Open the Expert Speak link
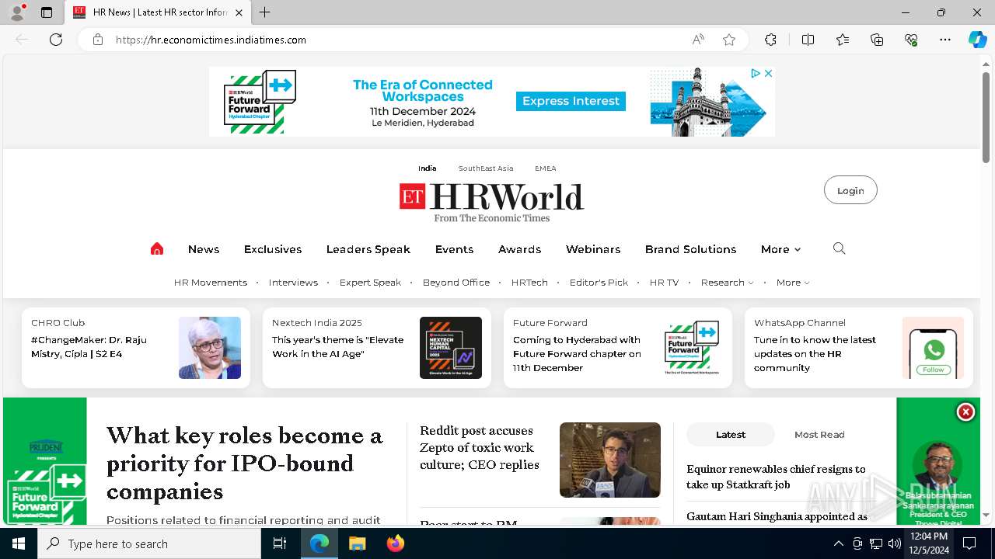This screenshot has height=559, width=995. click(370, 283)
